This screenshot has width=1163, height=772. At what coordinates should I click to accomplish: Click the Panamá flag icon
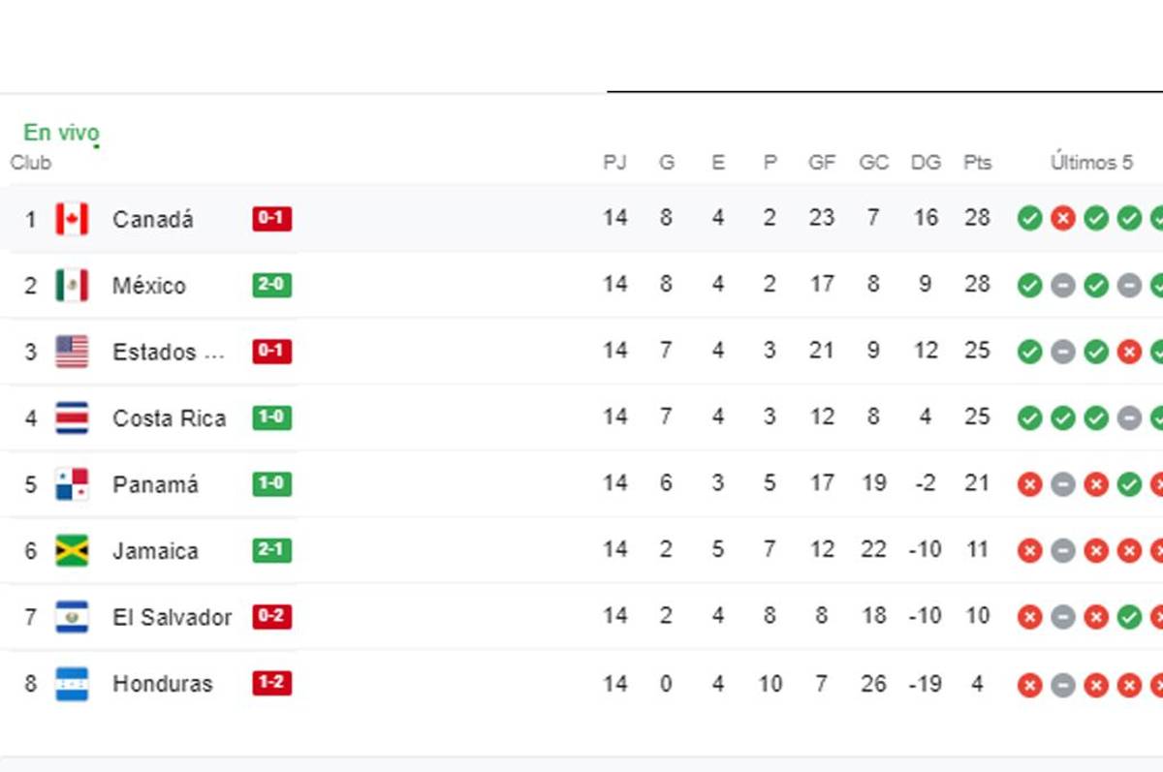(x=72, y=484)
